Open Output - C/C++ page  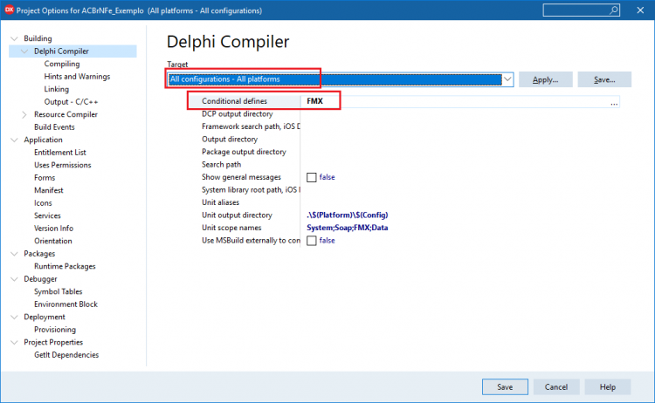coord(71,102)
